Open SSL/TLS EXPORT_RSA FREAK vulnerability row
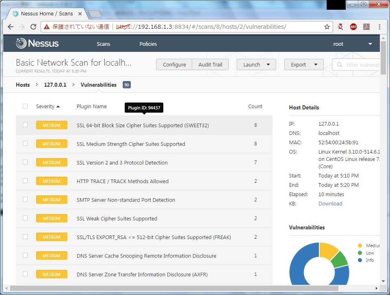390x295 pixels. point(144,237)
